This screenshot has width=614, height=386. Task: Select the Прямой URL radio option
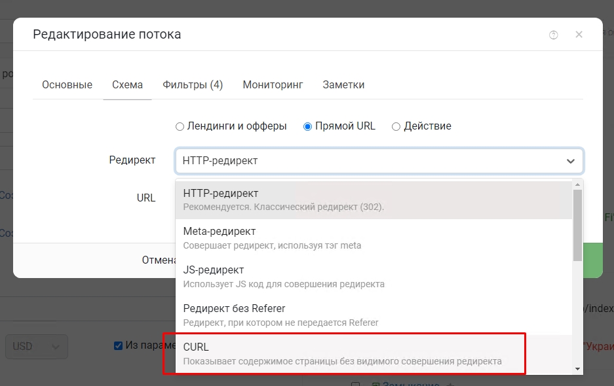point(307,126)
